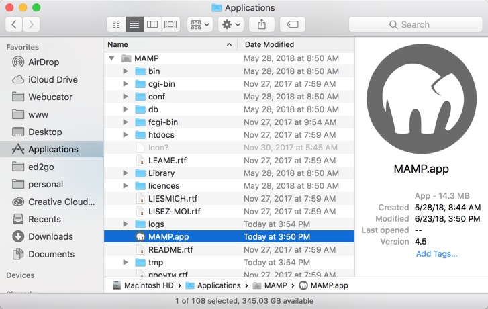Go forward with the right arrow button
Screen dimensions: 488x309
[x=31, y=24]
